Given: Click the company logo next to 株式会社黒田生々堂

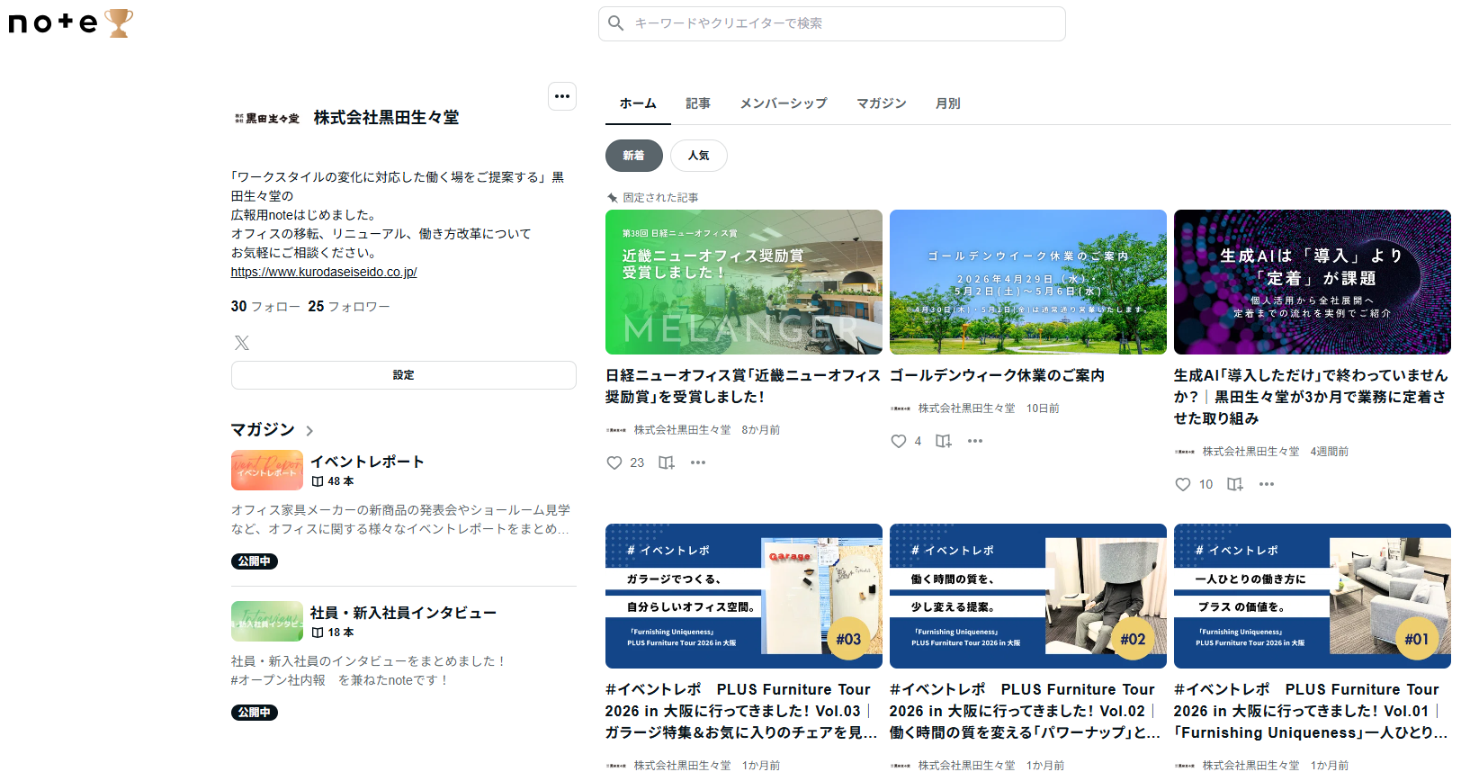Looking at the screenshot, I should [x=267, y=118].
